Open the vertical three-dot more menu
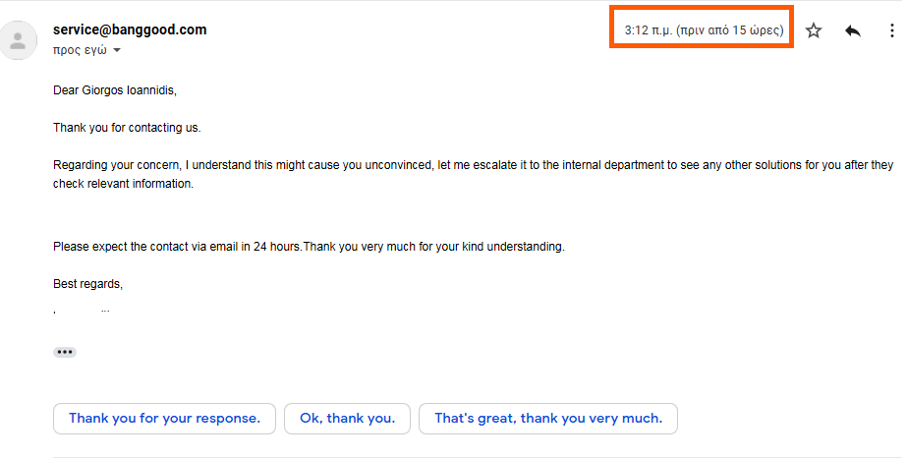The width and height of the screenshot is (907, 460). pyautogui.click(x=891, y=31)
